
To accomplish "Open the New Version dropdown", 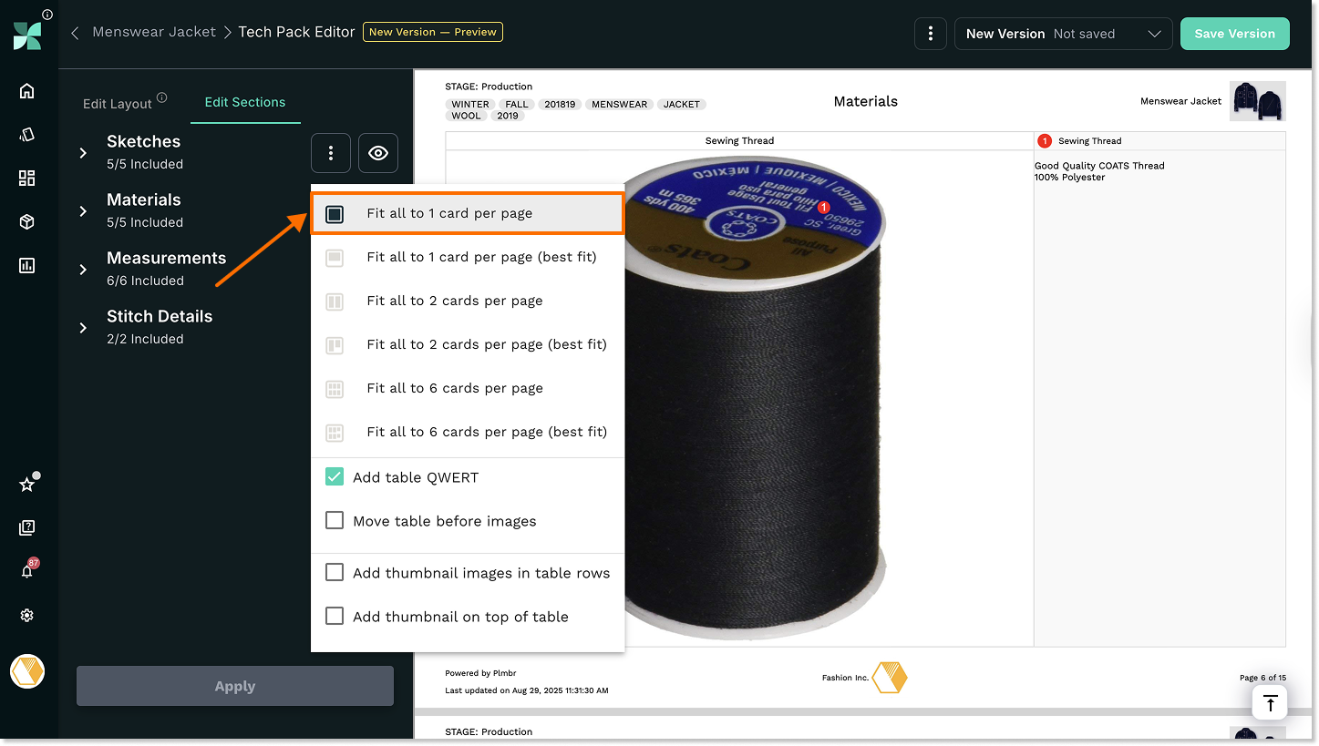I will pos(1063,34).
